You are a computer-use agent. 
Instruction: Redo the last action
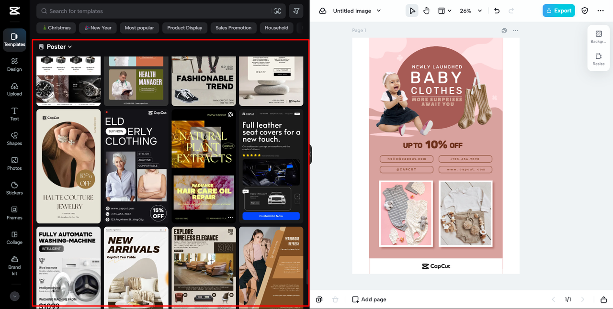pyautogui.click(x=511, y=11)
